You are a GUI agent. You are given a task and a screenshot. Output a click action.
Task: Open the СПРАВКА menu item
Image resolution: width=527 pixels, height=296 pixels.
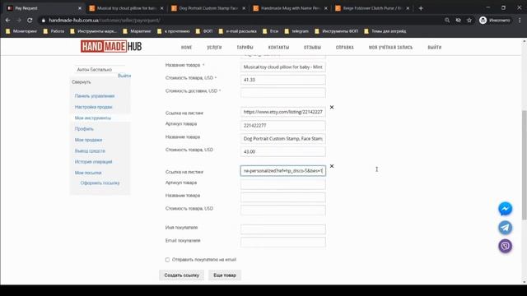click(x=344, y=48)
